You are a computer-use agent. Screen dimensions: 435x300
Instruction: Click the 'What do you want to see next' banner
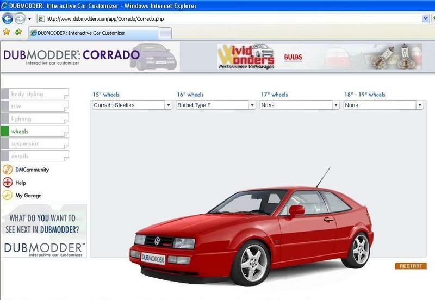(x=44, y=230)
